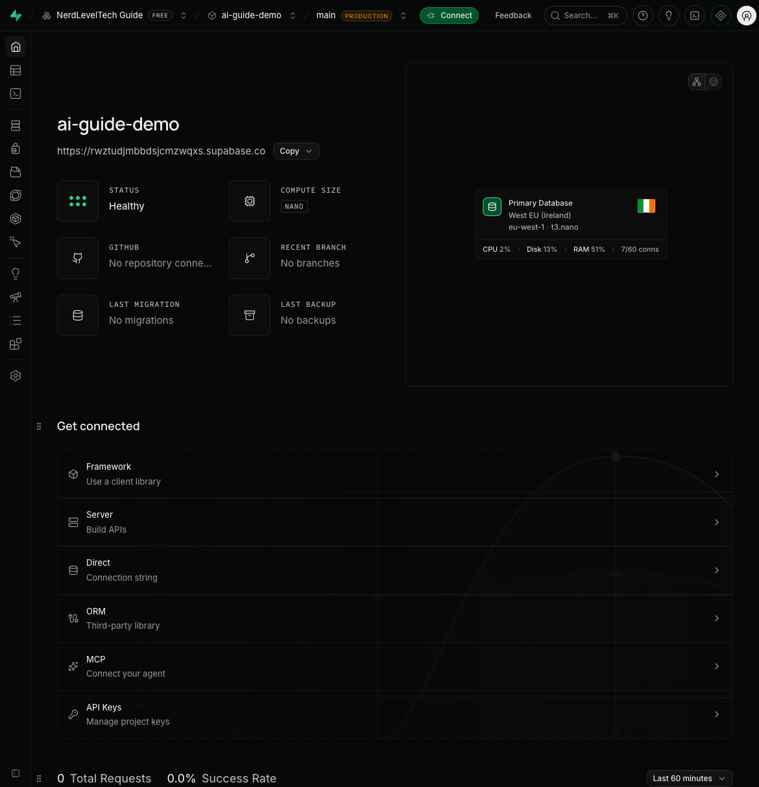Expand the API Keys row chevron
759x787 pixels.
click(x=717, y=714)
